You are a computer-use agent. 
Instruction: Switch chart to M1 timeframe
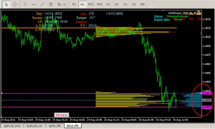74,4
